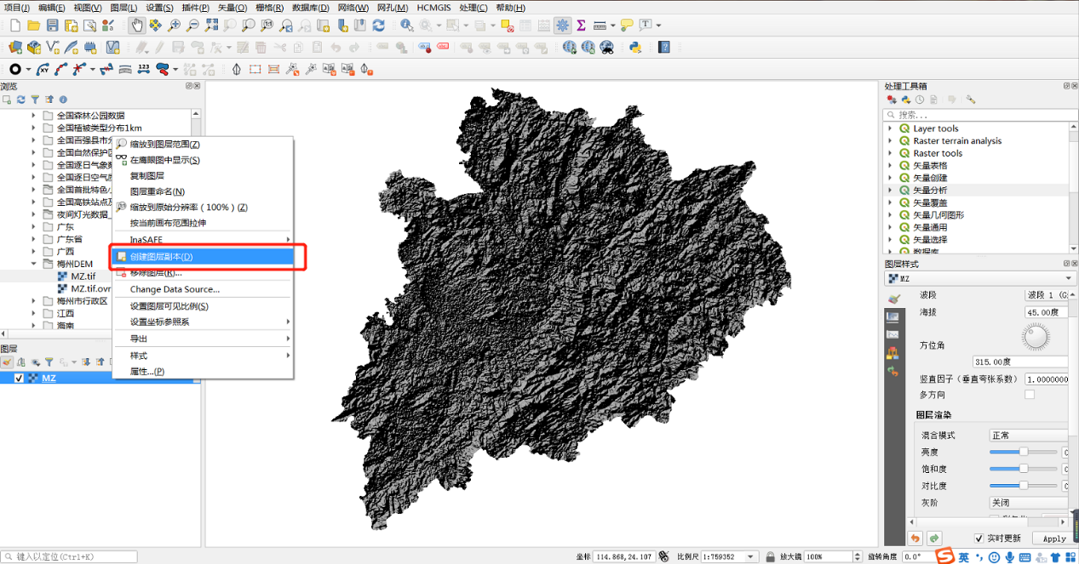This screenshot has width=1079, height=564.
Task: Click the Identify Features tool
Action: click(406, 26)
